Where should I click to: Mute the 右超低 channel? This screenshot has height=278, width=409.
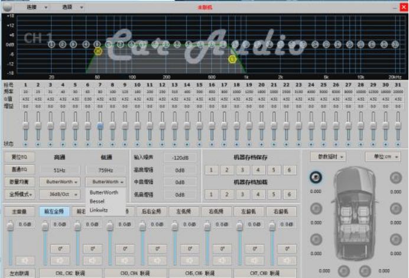pyautogui.click(x=287, y=260)
